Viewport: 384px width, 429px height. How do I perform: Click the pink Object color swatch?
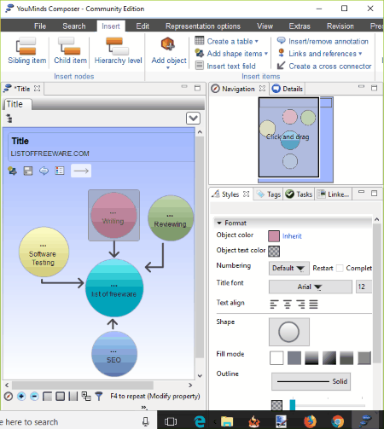(274, 236)
